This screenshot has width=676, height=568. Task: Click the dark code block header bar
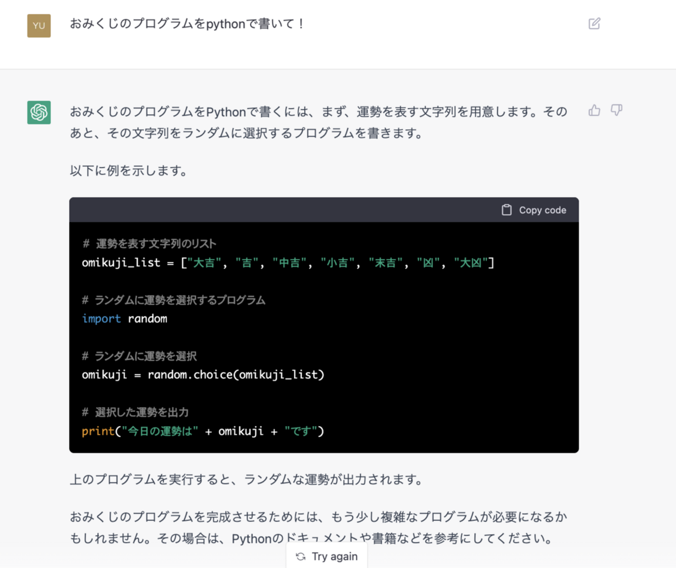tap(324, 210)
